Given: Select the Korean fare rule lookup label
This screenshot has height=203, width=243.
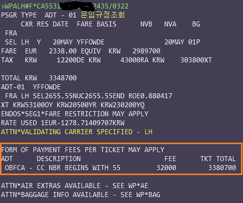Looking at the screenshot, I should (103, 15).
